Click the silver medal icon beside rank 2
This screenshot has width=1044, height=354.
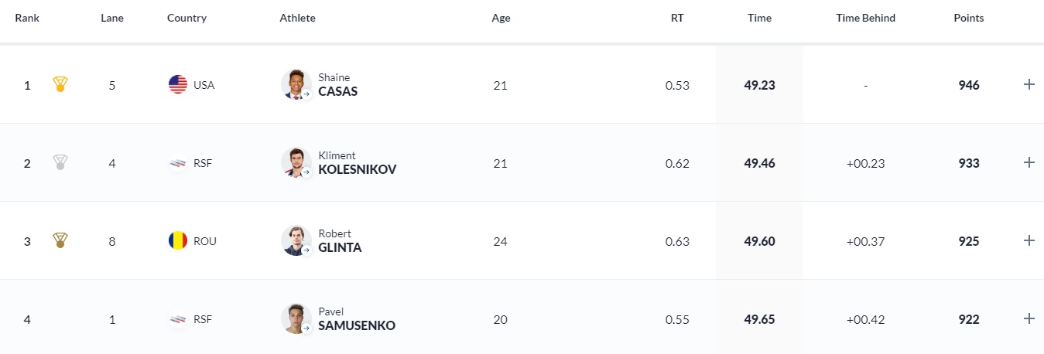(60, 163)
